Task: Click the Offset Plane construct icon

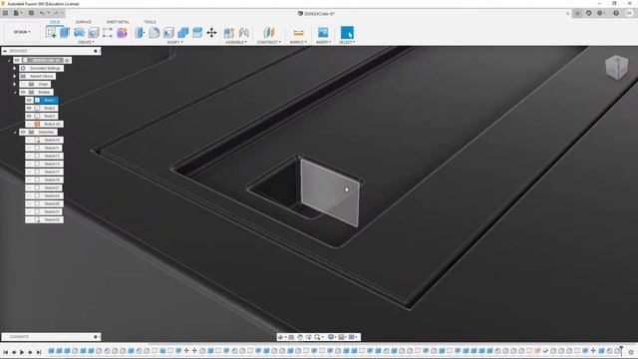Action: click(269, 33)
